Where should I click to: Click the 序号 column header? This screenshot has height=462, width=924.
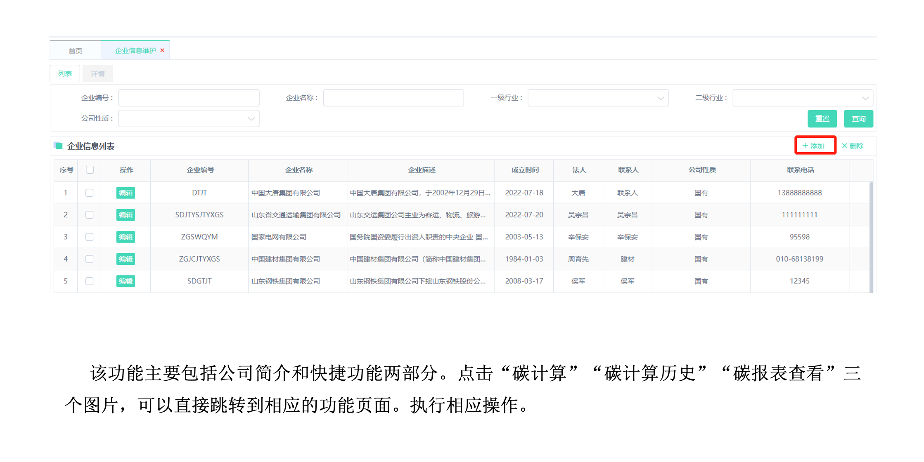[66, 170]
